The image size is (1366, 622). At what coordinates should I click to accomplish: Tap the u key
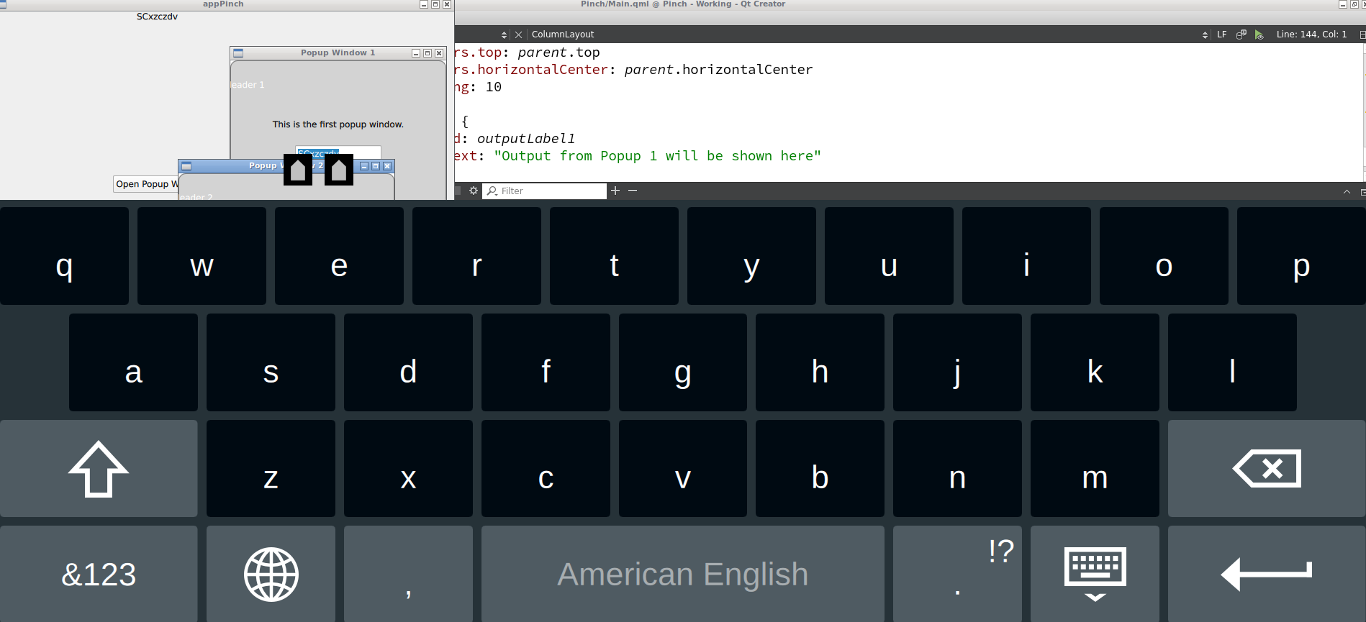point(889,256)
